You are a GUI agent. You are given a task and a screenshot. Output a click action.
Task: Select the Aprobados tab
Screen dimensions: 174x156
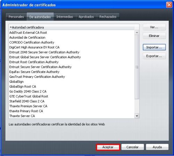(86, 17)
